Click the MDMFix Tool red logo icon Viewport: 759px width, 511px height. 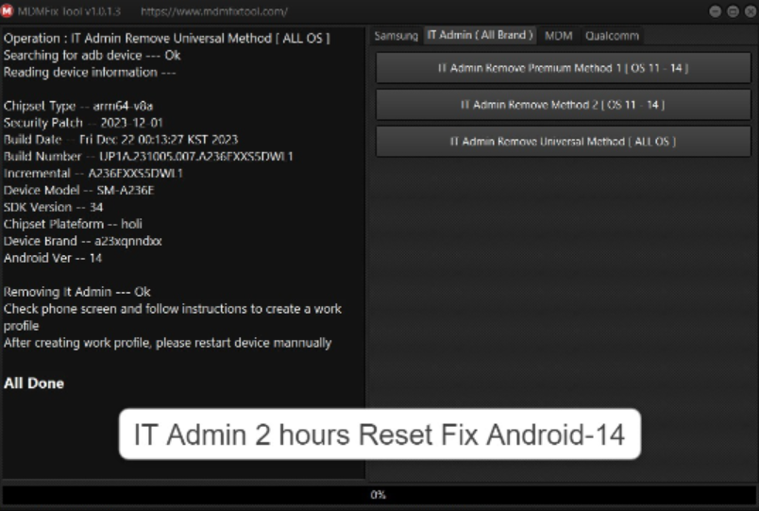pos(7,10)
